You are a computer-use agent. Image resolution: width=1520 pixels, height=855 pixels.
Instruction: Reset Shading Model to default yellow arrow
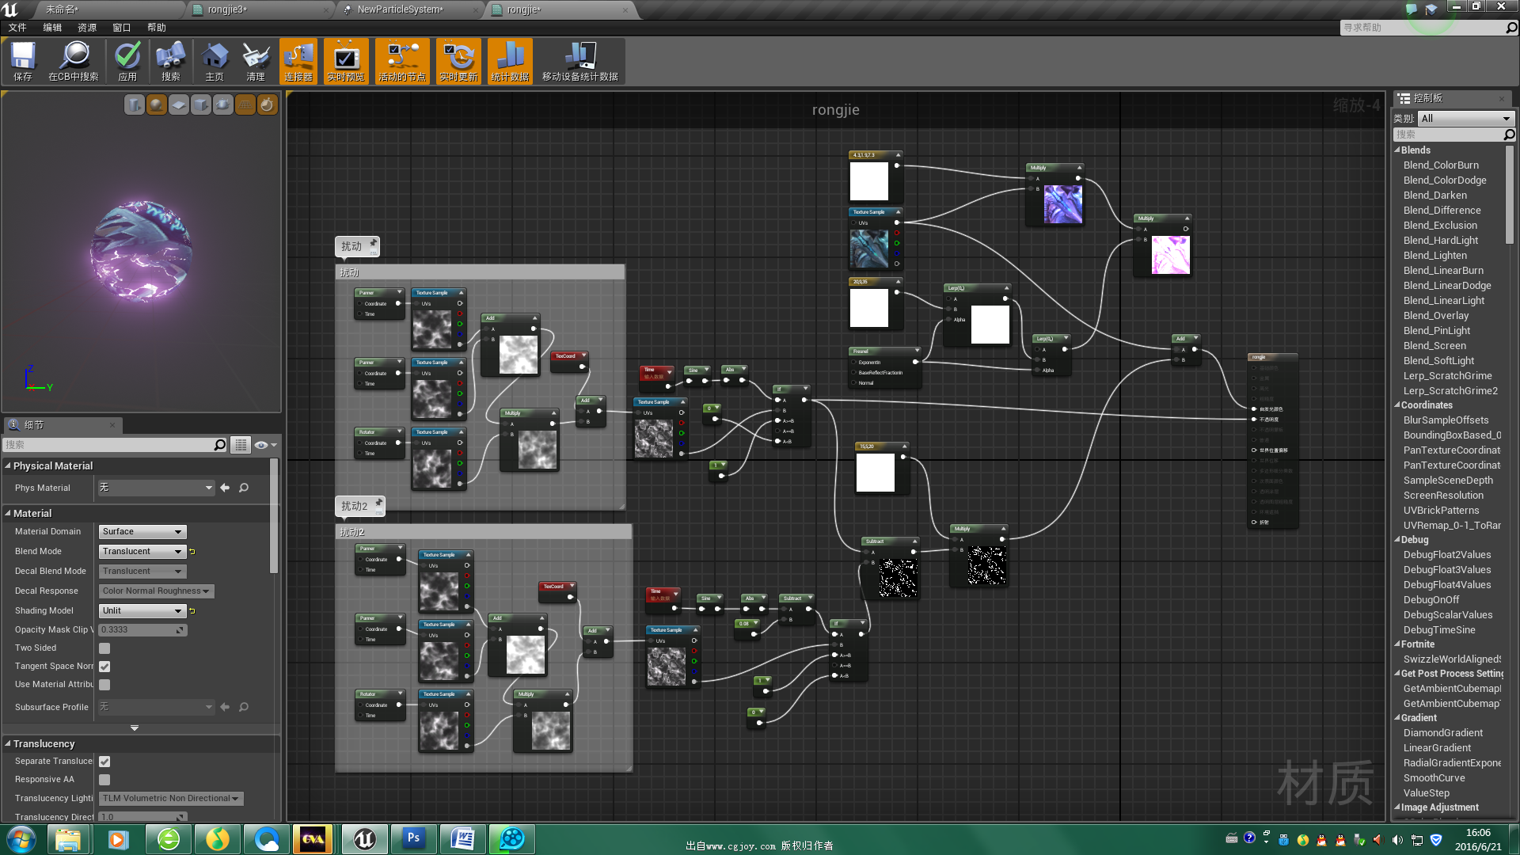point(192,611)
